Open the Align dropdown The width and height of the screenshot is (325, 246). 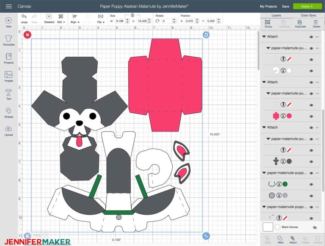74,19
